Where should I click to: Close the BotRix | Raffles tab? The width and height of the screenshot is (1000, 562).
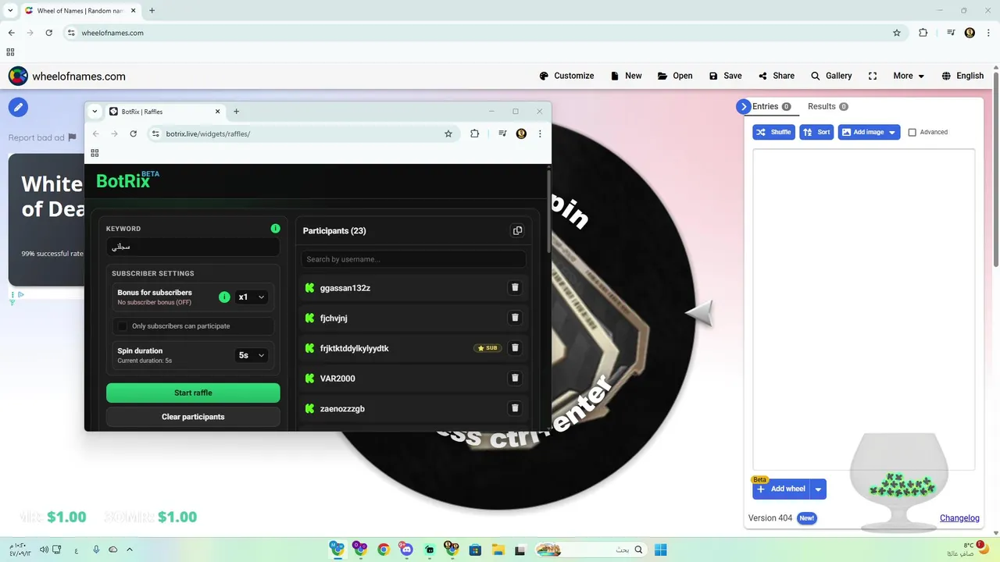tap(218, 112)
